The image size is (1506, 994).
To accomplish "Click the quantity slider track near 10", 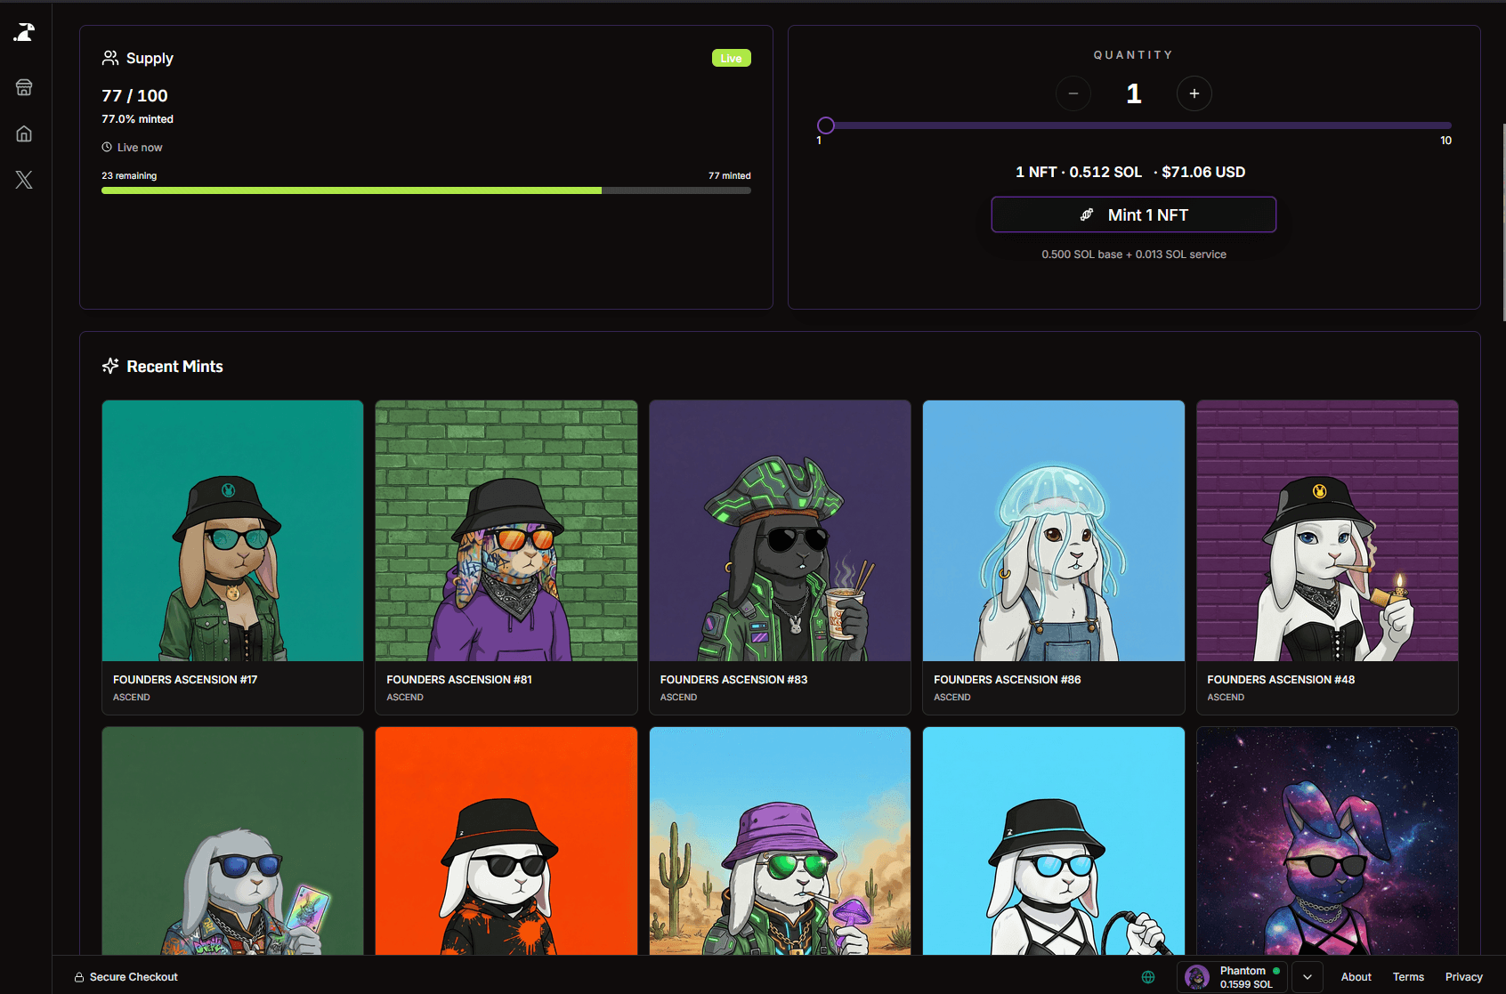I will click(1442, 125).
